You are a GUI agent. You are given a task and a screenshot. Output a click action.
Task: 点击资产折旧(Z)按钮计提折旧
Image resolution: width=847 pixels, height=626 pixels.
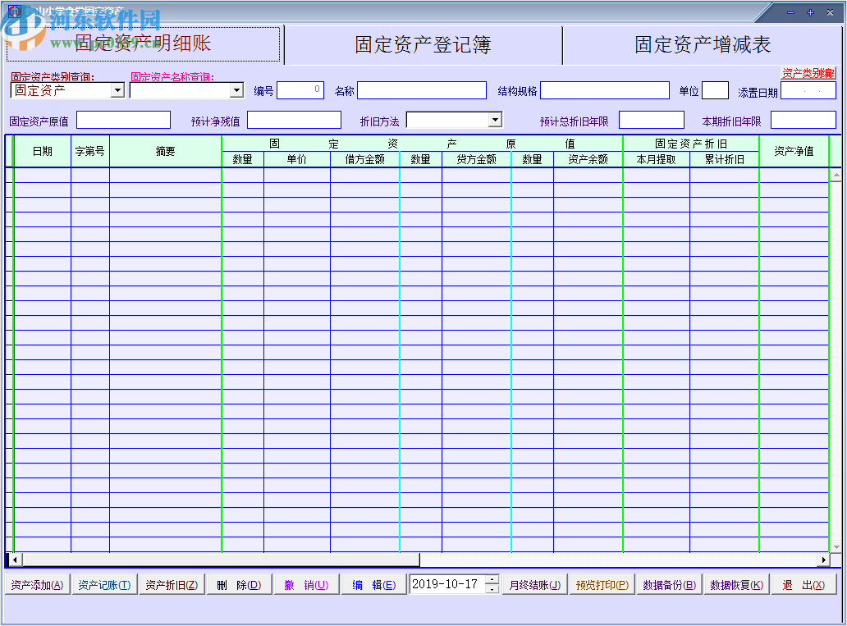pyautogui.click(x=171, y=584)
